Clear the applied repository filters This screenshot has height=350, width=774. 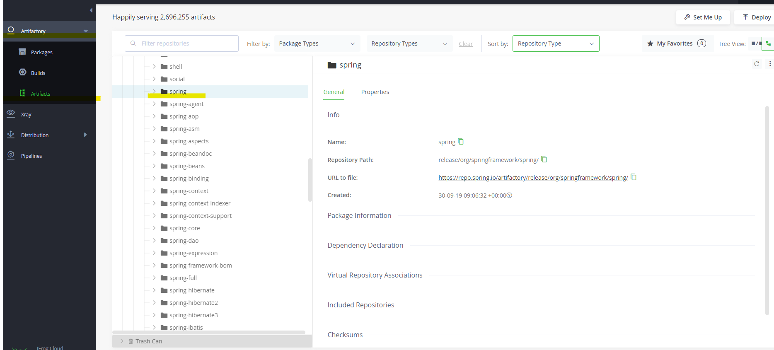coord(466,44)
